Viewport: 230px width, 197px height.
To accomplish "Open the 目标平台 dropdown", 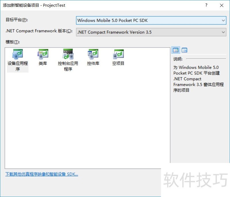I will 151,20.
